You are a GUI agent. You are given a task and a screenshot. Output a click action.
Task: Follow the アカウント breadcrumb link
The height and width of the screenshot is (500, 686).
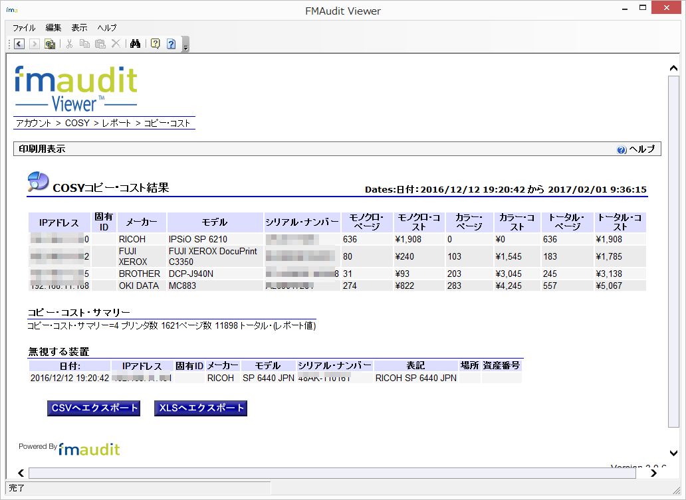tap(34, 124)
